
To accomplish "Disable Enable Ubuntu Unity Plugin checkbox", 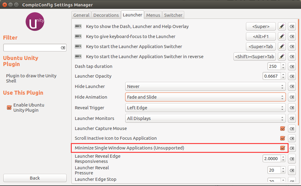I will [x=9, y=107].
